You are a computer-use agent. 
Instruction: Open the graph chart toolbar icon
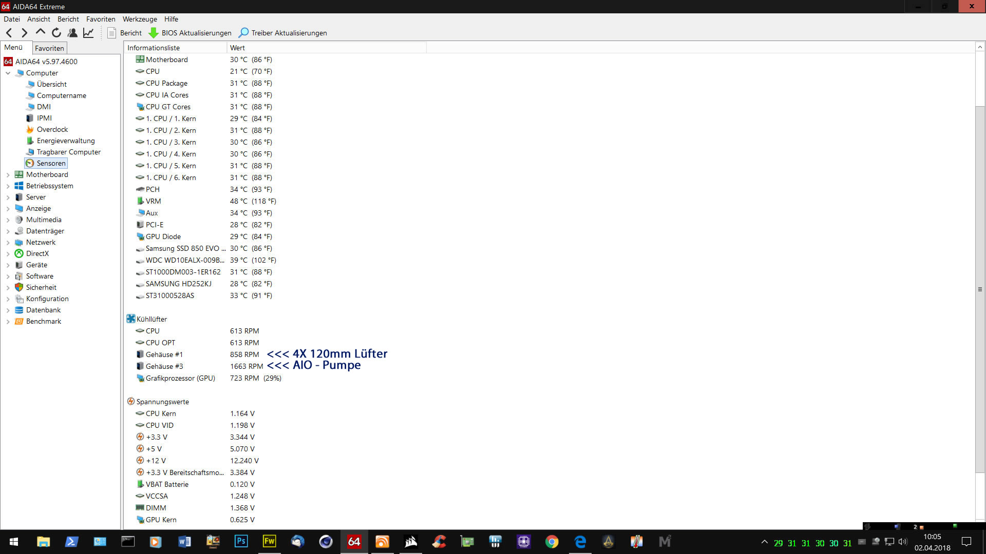[88, 33]
